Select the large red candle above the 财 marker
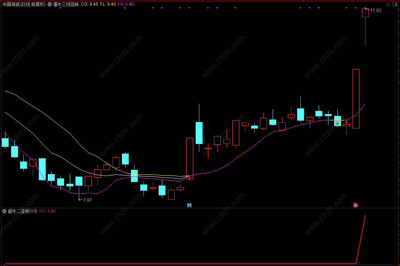 (x=190, y=159)
